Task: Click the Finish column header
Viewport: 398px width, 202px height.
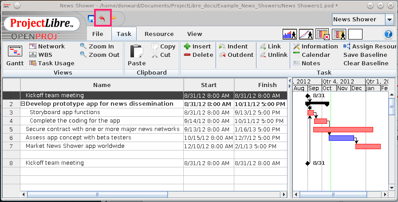Action: coord(261,85)
